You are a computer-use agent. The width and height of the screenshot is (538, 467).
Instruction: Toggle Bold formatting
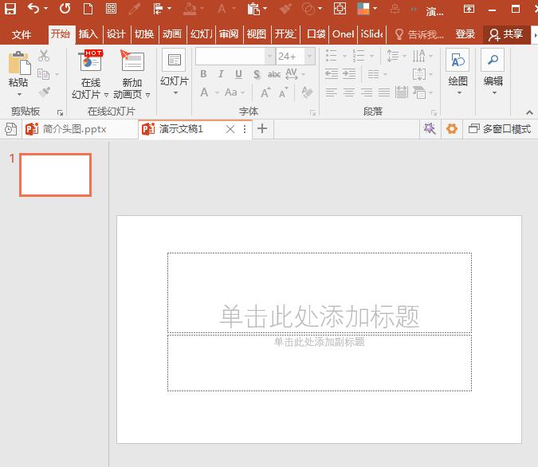[203, 74]
